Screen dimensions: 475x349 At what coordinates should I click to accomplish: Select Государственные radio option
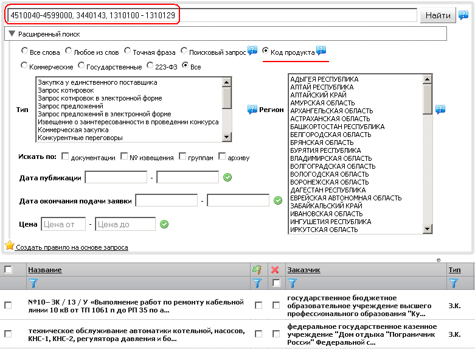[x=81, y=66]
